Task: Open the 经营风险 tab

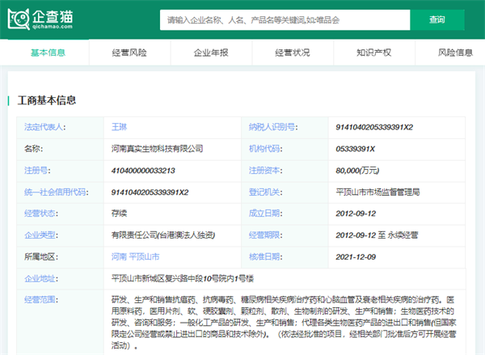Action: coord(129,53)
